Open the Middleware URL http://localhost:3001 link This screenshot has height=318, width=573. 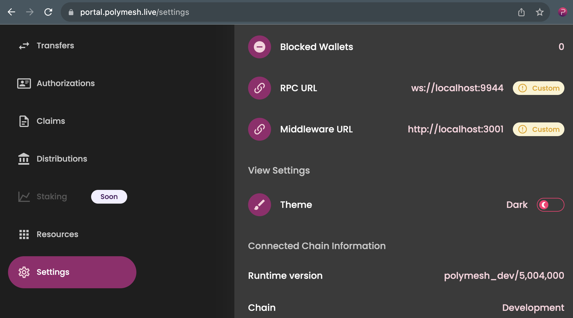tap(456, 129)
